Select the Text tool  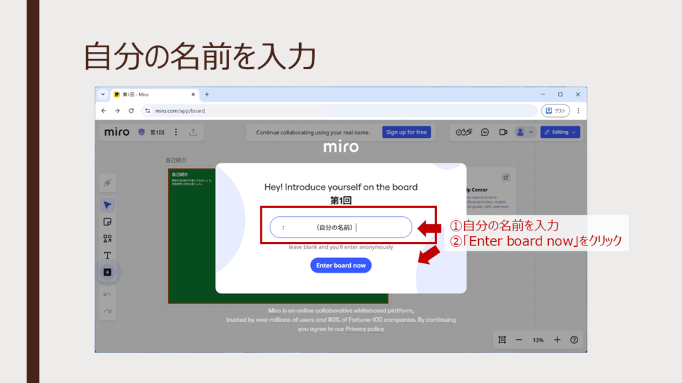point(107,255)
